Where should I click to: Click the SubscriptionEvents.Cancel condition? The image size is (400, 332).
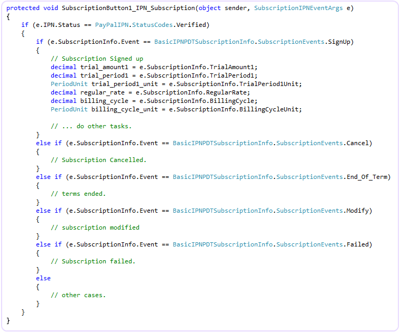coord(324,143)
